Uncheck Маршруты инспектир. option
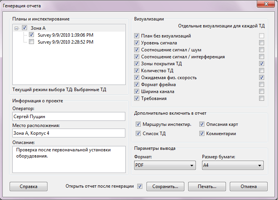This screenshot has width=278, height=200. tap(138, 124)
